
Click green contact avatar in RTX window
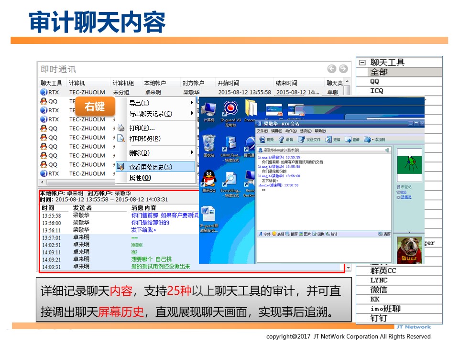(409, 165)
